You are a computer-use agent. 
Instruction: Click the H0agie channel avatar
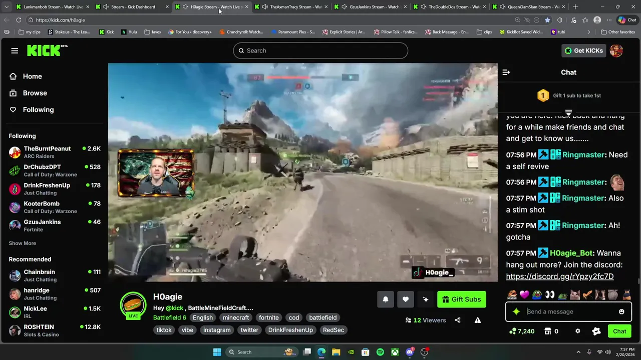pyautogui.click(x=133, y=304)
